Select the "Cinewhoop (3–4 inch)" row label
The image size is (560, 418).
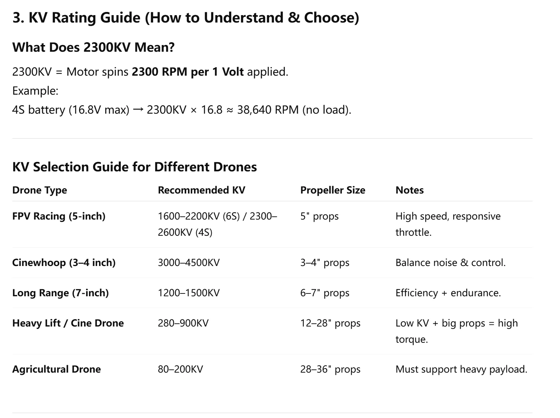[x=64, y=262]
